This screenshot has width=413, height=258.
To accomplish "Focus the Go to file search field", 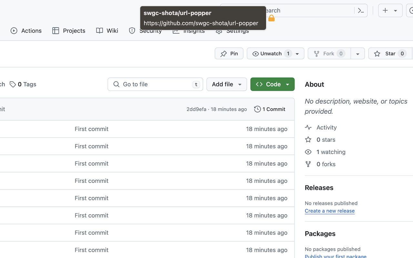I will click(x=155, y=84).
